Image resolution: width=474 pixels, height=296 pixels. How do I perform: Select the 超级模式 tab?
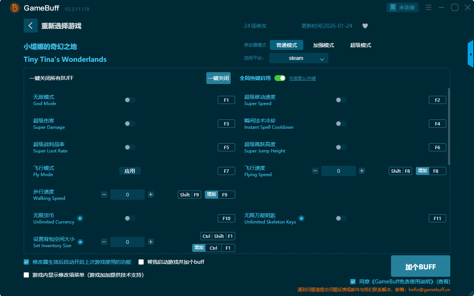[360, 45]
